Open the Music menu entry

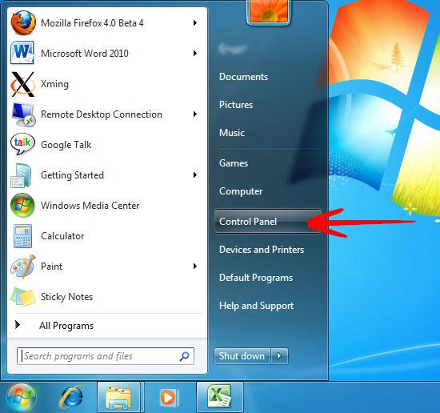click(232, 133)
